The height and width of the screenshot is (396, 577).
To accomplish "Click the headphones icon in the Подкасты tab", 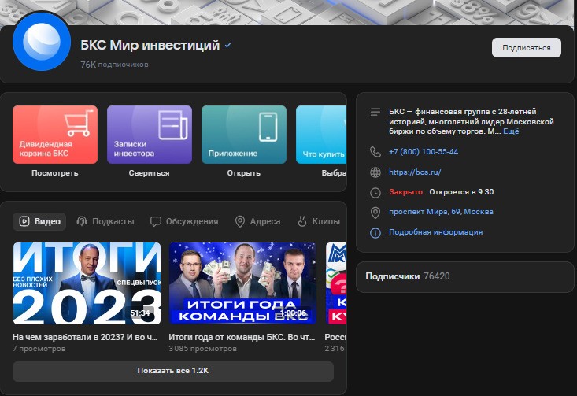I will [82, 221].
